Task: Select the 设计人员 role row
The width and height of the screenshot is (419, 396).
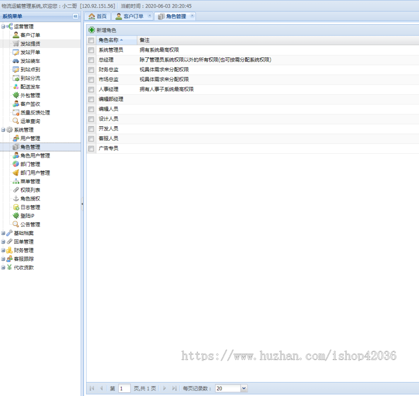Action: tap(252, 119)
